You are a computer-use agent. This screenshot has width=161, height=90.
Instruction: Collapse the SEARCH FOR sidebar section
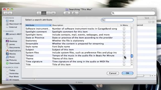[x=4, y=67]
